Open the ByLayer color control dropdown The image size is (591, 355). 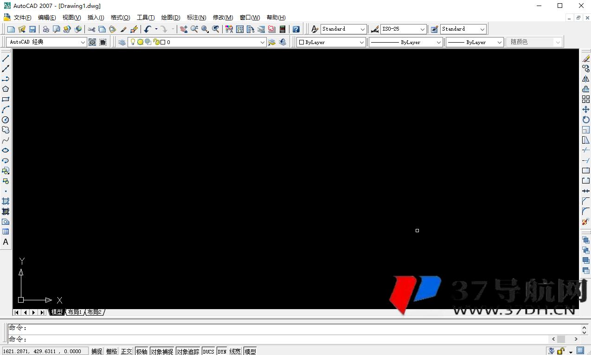(361, 42)
